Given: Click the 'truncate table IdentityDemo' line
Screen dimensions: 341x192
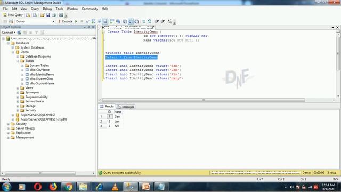Looking at the screenshot, I should pos(133,53).
